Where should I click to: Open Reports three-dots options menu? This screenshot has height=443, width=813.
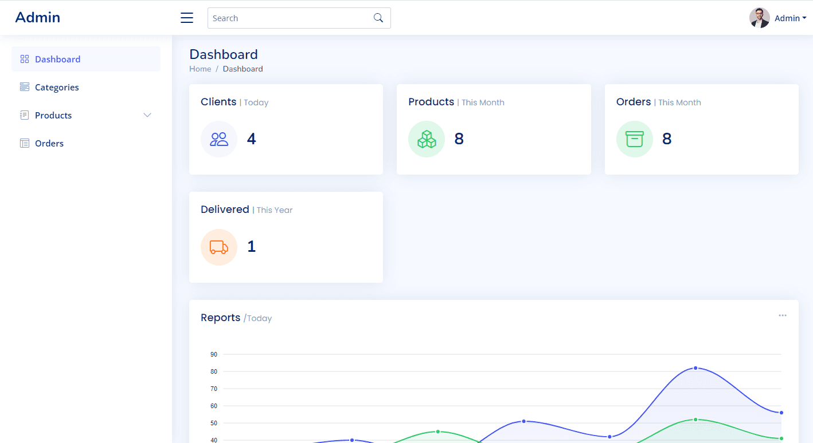(783, 315)
